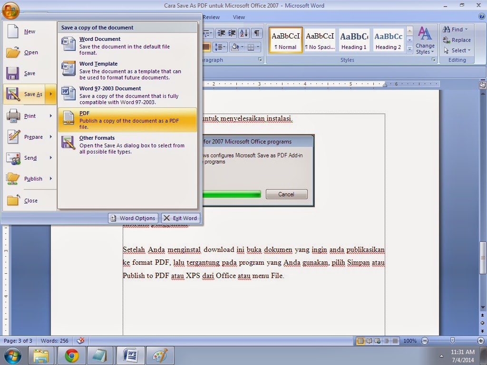Click the Shading paint bucket icon

pos(235,47)
